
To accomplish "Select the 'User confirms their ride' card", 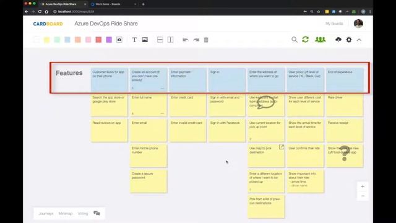I will (305, 155).
